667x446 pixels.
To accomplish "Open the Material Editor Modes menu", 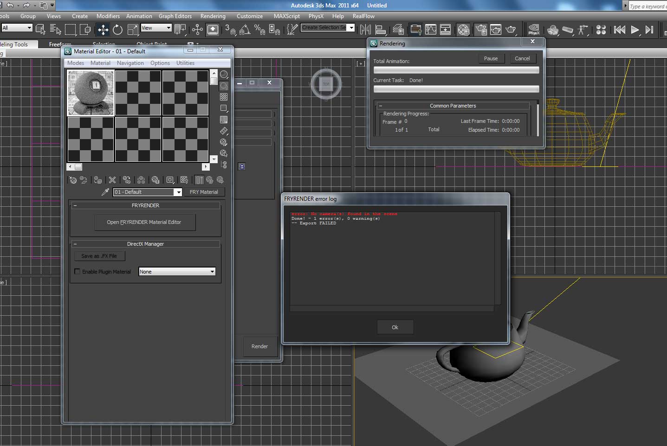I will pyautogui.click(x=76, y=63).
